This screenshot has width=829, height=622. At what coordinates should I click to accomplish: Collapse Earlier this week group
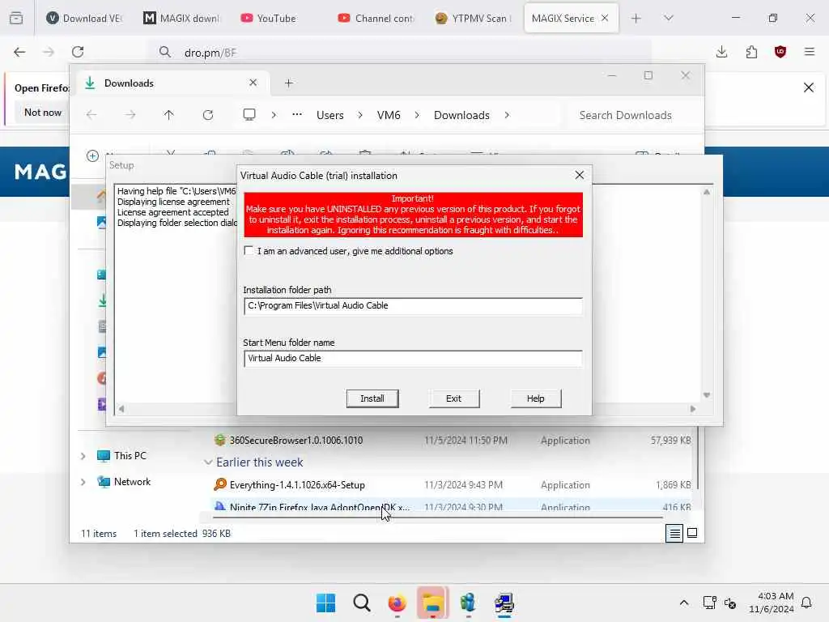[x=208, y=462]
